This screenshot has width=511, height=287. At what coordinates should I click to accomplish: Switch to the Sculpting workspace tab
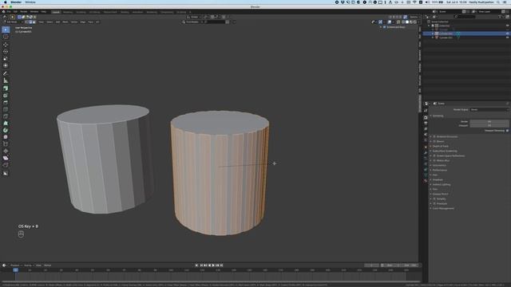[81, 12]
